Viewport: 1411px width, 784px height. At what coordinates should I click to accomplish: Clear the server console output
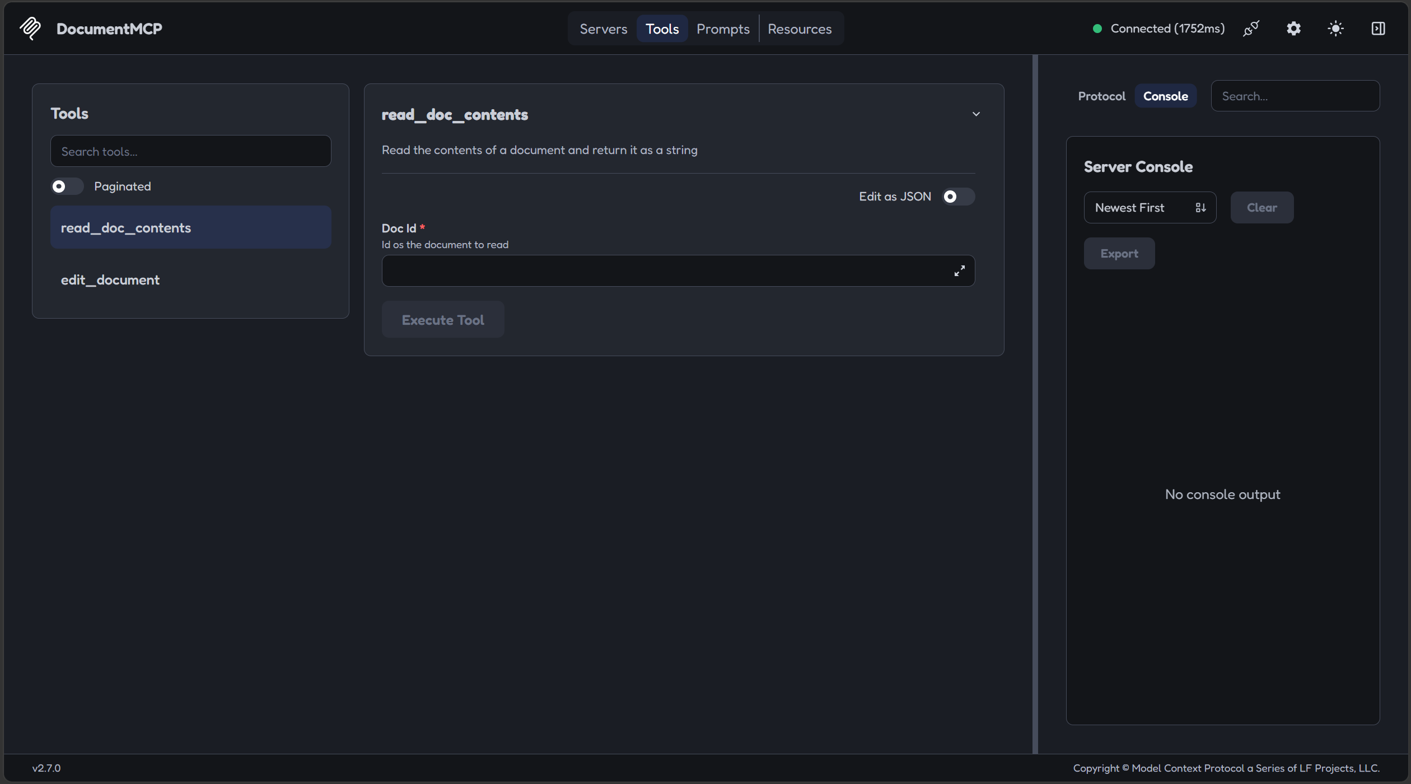[x=1262, y=208]
